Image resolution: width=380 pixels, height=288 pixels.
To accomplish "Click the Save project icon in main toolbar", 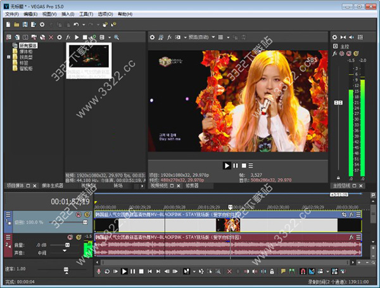I will (24, 25).
